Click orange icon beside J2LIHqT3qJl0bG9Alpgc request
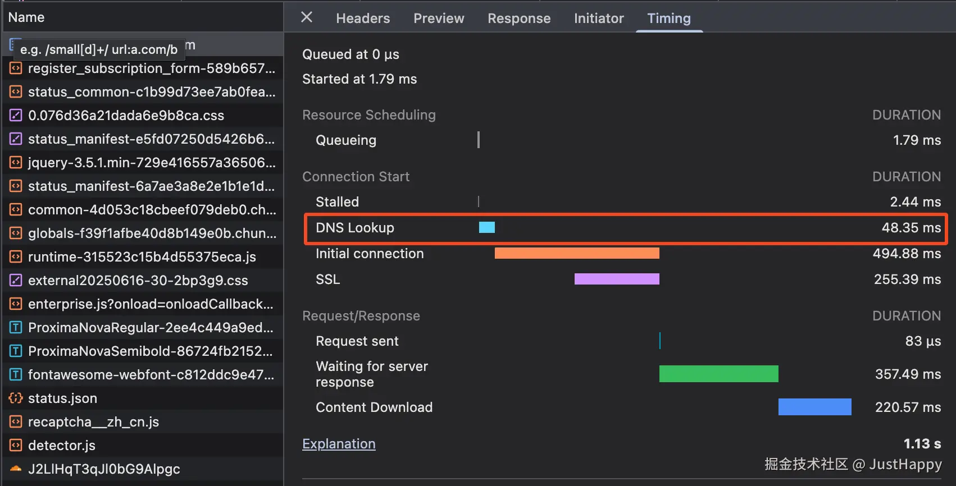The width and height of the screenshot is (956, 486). pyautogui.click(x=16, y=469)
